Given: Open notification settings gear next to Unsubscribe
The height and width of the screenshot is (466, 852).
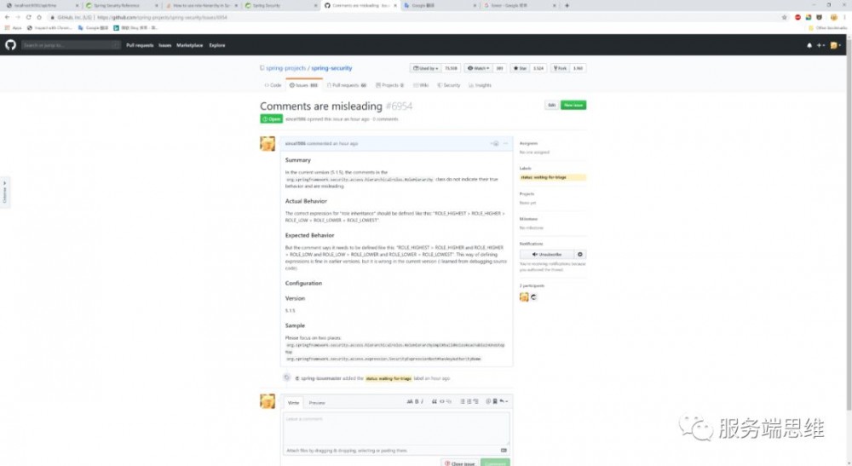Looking at the screenshot, I should click(579, 254).
